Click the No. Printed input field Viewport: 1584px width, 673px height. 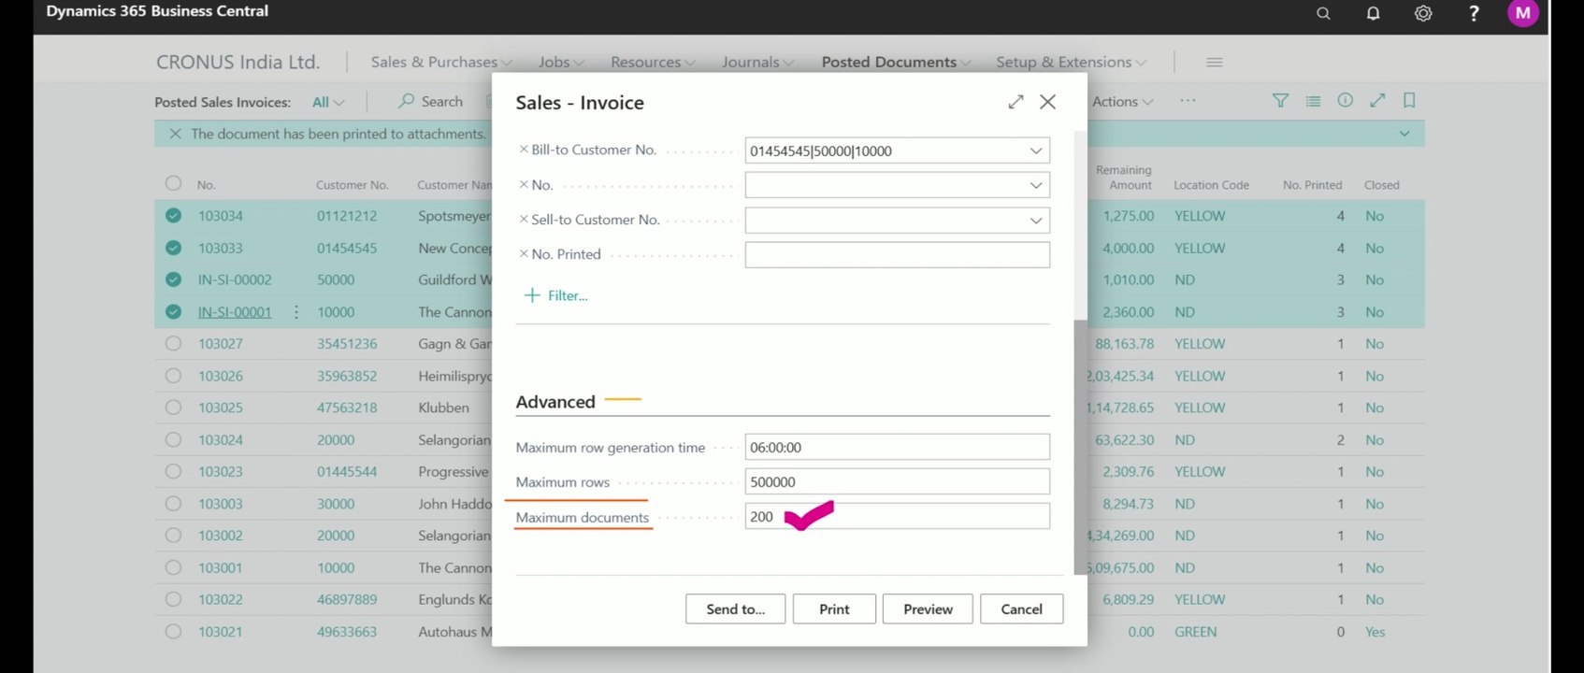[x=897, y=255]
